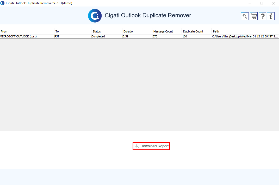Select the MICROSOFT OUTLOOK (.pst) cell
This screenshot has height=185, width=279.
(x=27, y=36)
